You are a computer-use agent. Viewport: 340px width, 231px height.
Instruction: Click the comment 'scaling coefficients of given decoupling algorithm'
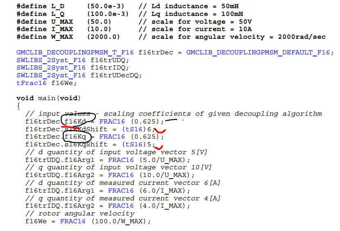(213, 114)
